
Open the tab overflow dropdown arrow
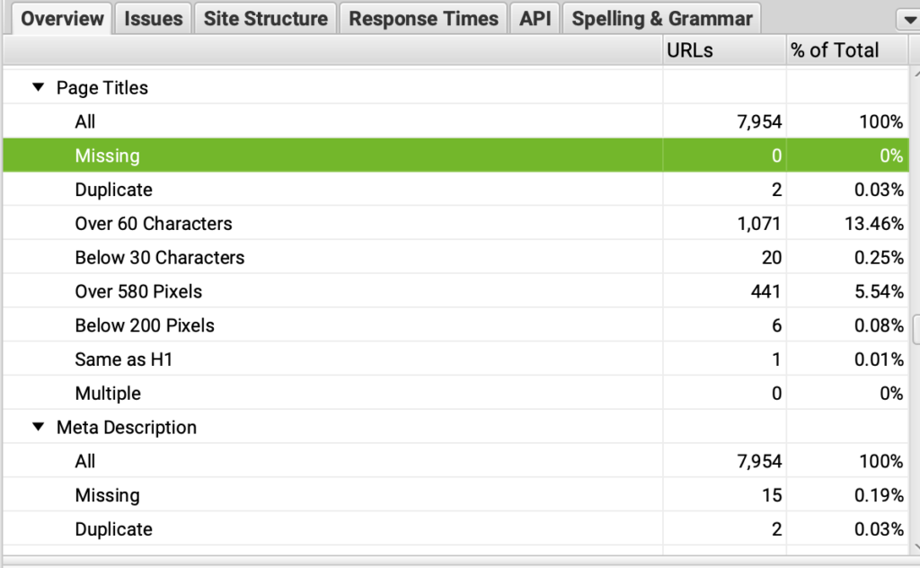click(x=907, y=20)
